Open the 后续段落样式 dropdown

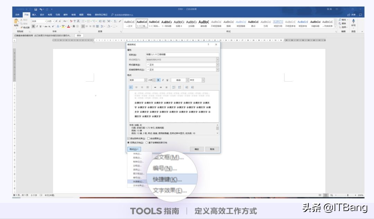pyautogui.click(x=217, y=69)
